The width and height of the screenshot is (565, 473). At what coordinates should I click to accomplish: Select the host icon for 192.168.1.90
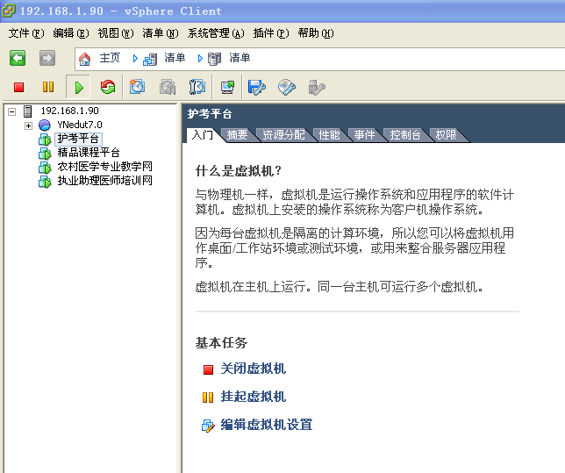28,111
